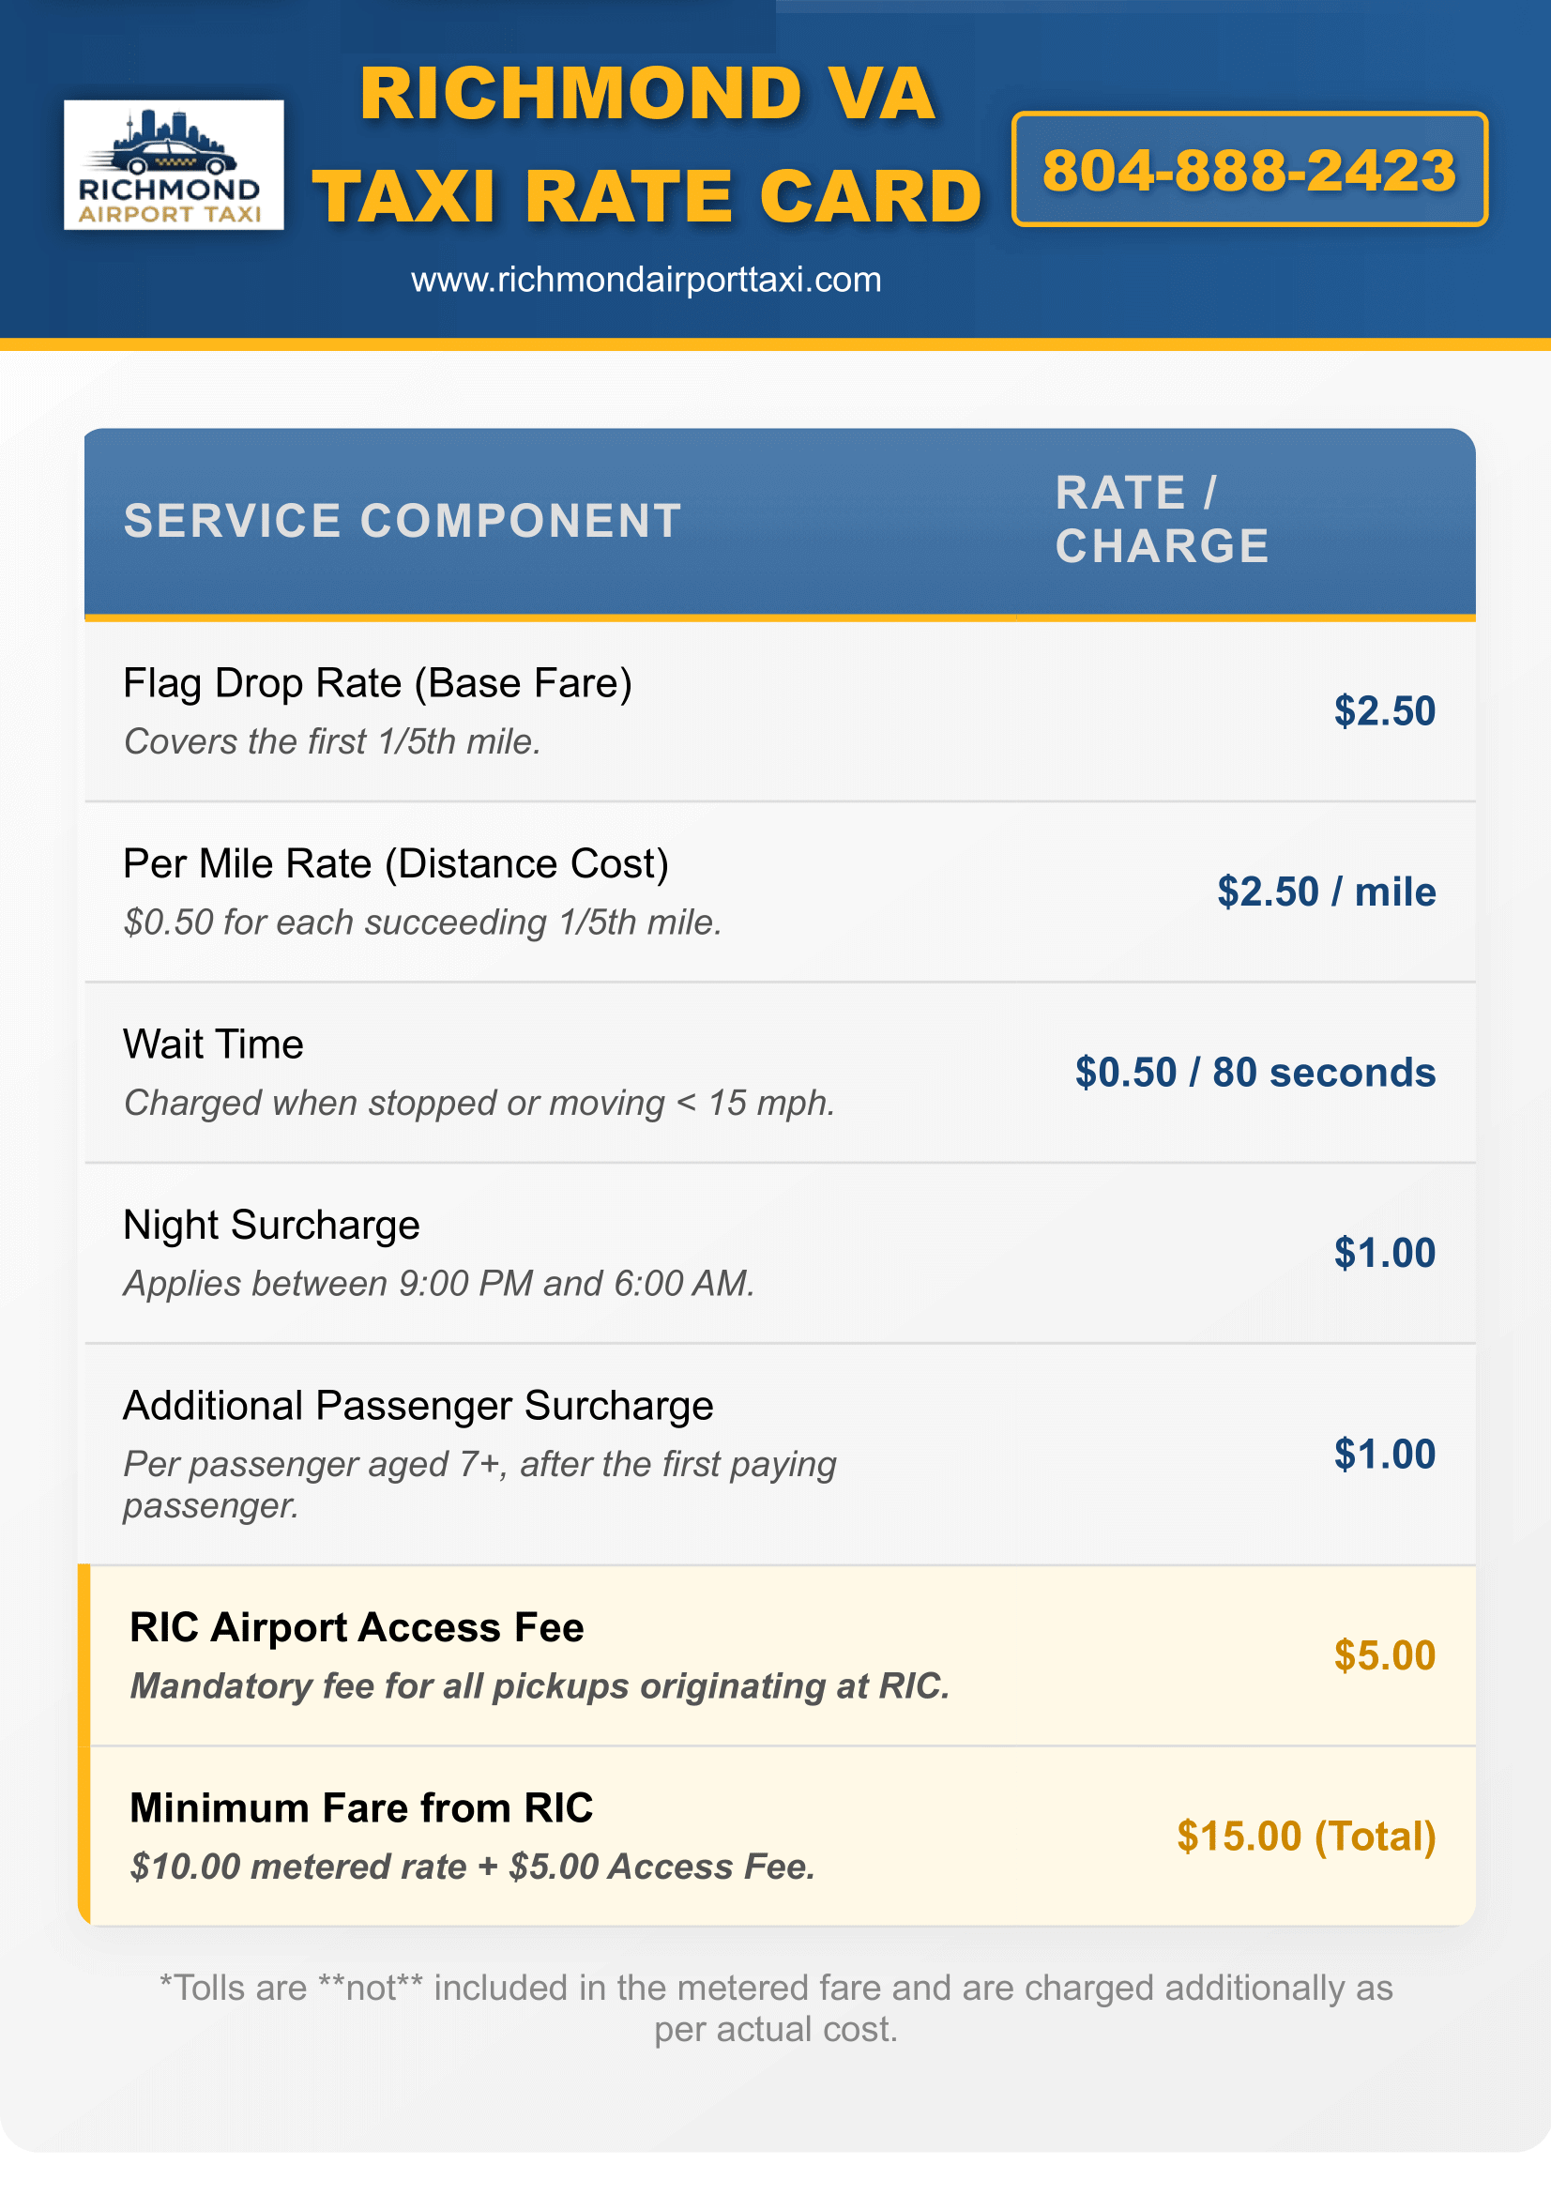Click the Richmond Airport Taxi logo

coord(173,164)
